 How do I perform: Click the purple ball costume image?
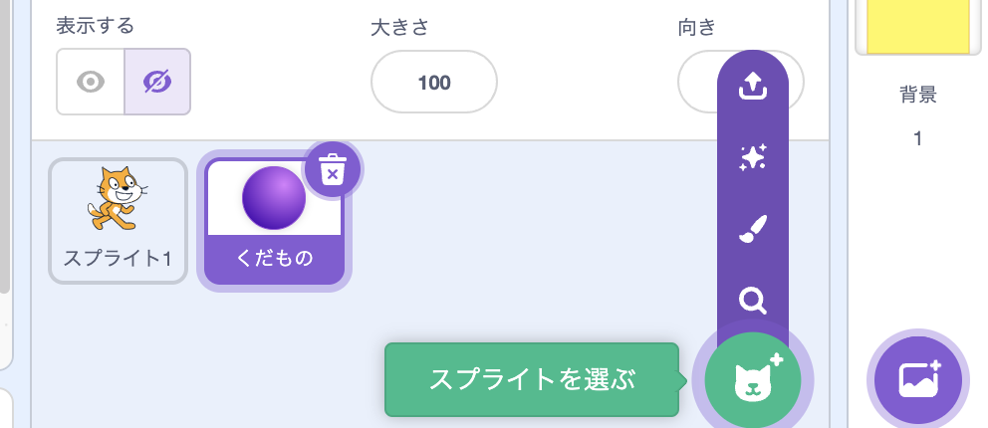pyautogui.click(x=274, y=198)
